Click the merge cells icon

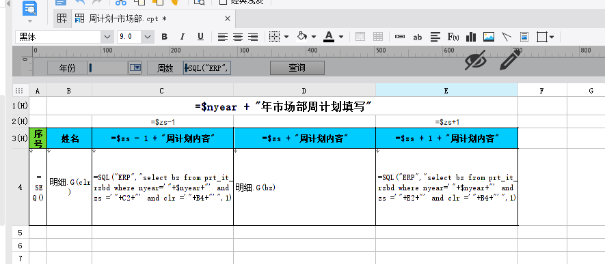click(360, 37)
